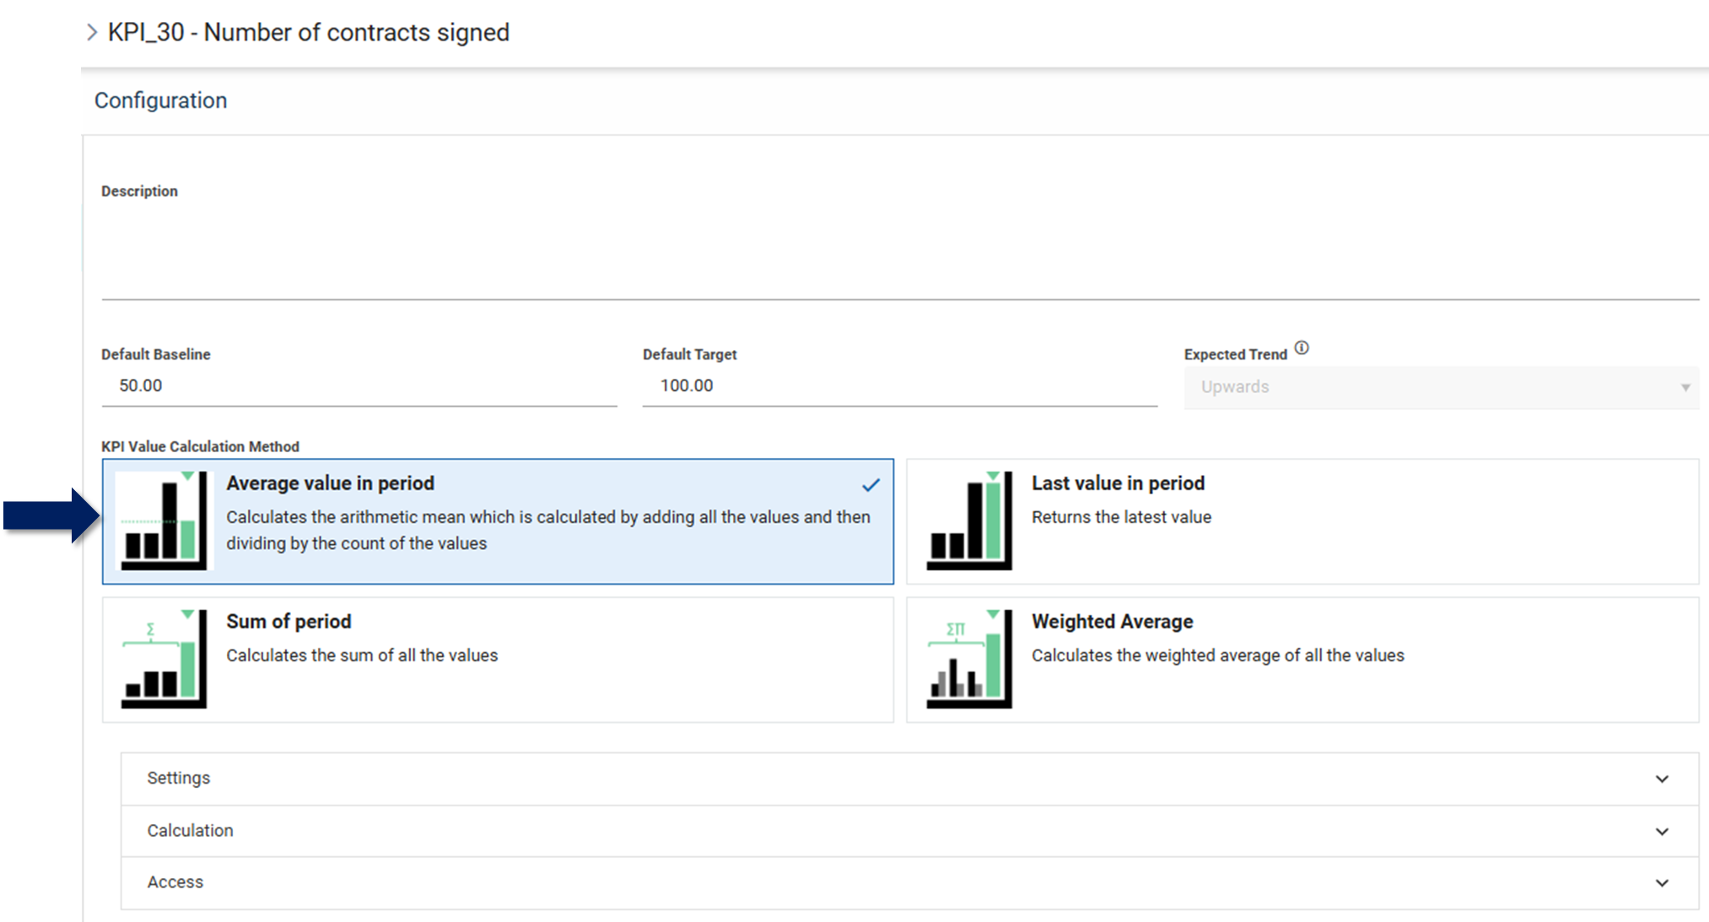
Task: Click the Last value in period chart icon
Action: pyautogui.click(x=969, y=520)
